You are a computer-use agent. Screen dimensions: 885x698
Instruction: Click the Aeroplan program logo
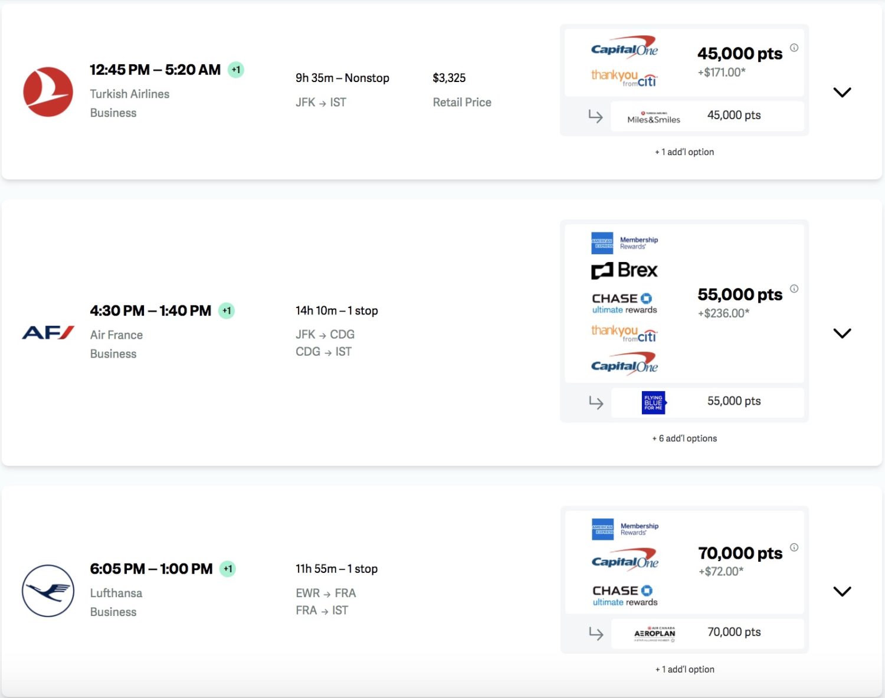coord(654,633)
